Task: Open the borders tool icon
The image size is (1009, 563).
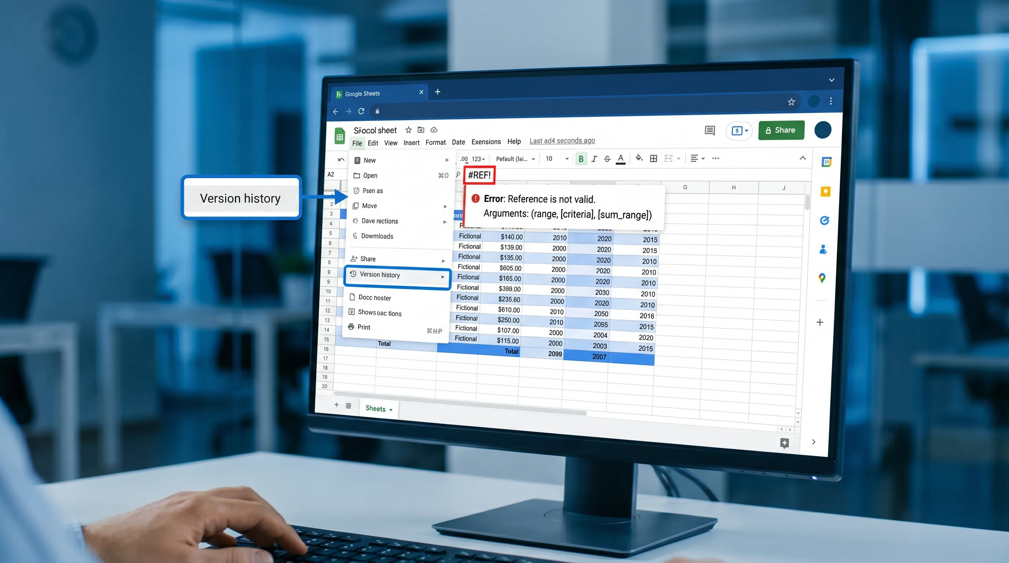Action: [653, 158]
